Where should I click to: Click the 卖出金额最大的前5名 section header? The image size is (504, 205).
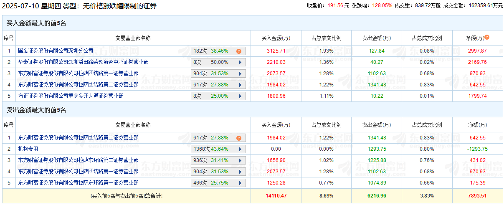coord(36,110)
